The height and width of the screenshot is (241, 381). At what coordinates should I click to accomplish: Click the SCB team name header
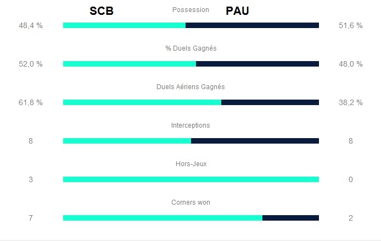(x=102, y=11)
